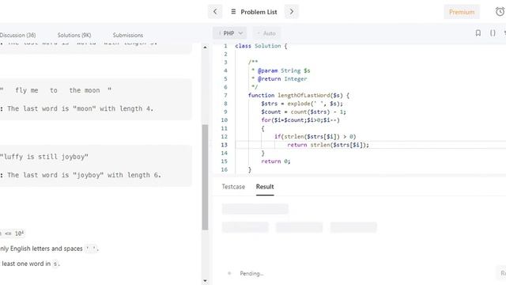The image size is (506, 285).
Task: Click the bookmark icon in editor toolbar
Action: 478,33
